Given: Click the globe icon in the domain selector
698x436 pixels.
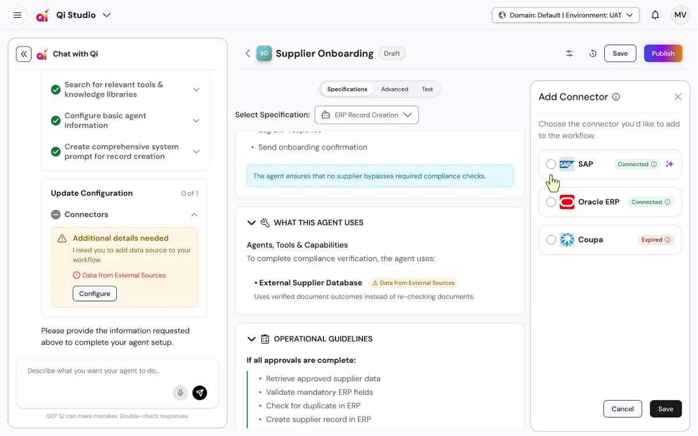Looking at the screenshot, I should [502, 15].
